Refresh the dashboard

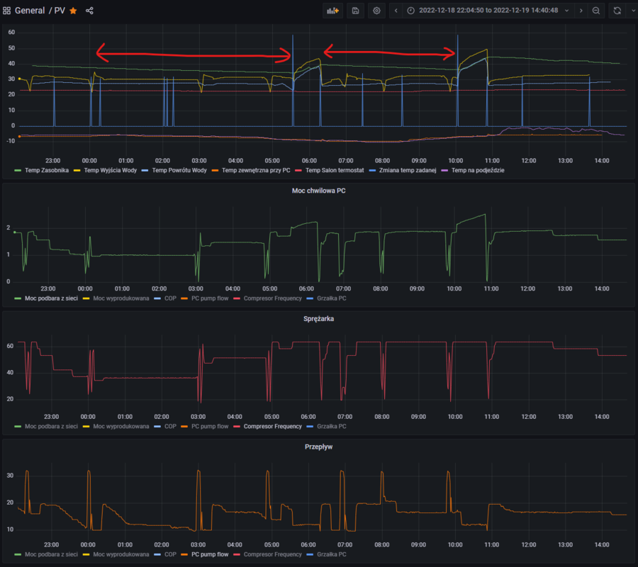coord(617,11)
